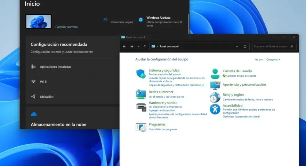This screenshot has height=166, width=306.
Task: Click the Hardware y sonido printer icon
Action: pos(141,107)
